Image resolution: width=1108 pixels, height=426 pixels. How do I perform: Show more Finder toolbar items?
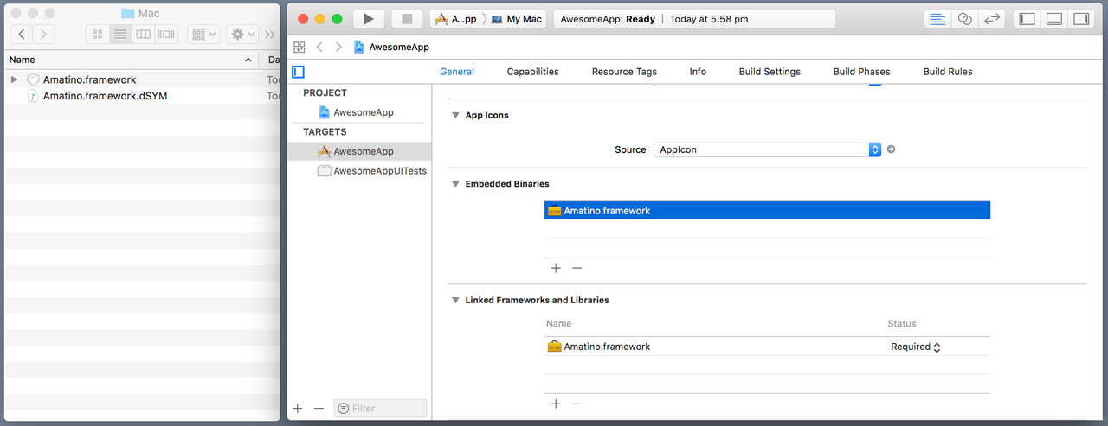coord(270,35)
